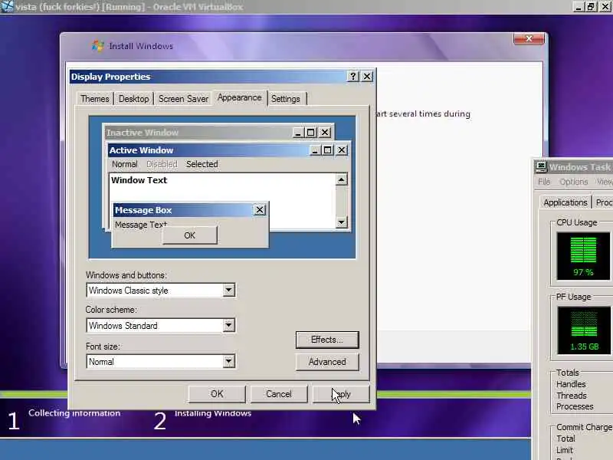Apply the display changes
The image size is (613, 460).
pyautogui.click(x=341, y=394)
